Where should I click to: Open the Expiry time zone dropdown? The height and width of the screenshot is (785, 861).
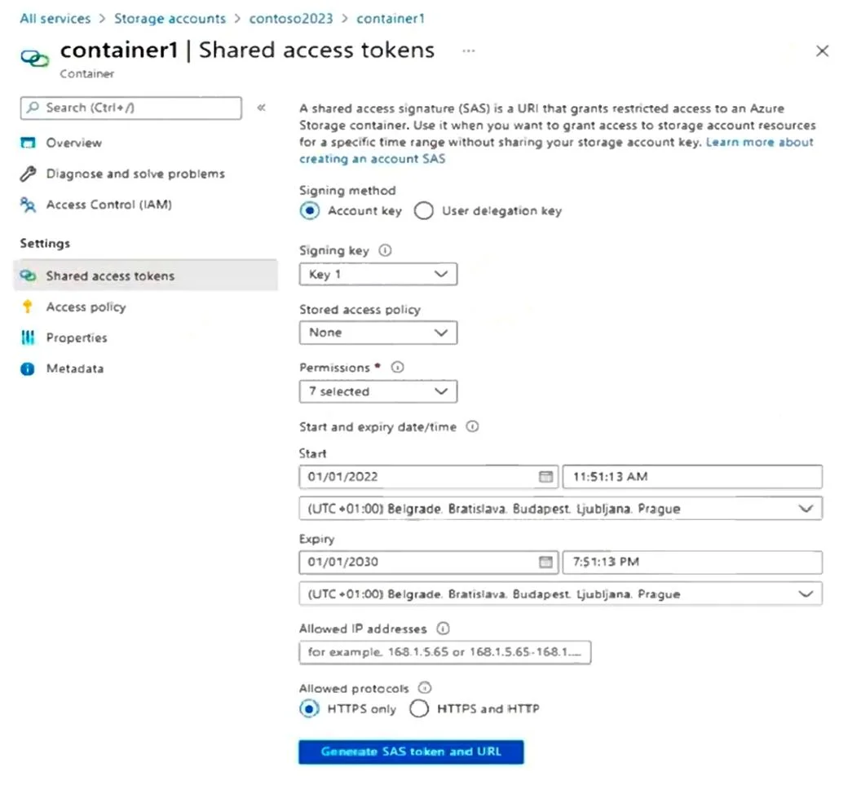561,594
